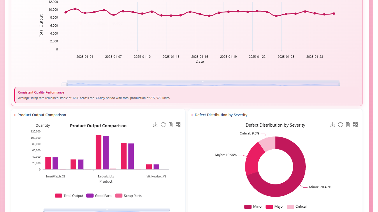Click the 'Defect Distribution by Severity' panel heading
The width and height of the screenshot is (378, 212).
click(221, 115)
